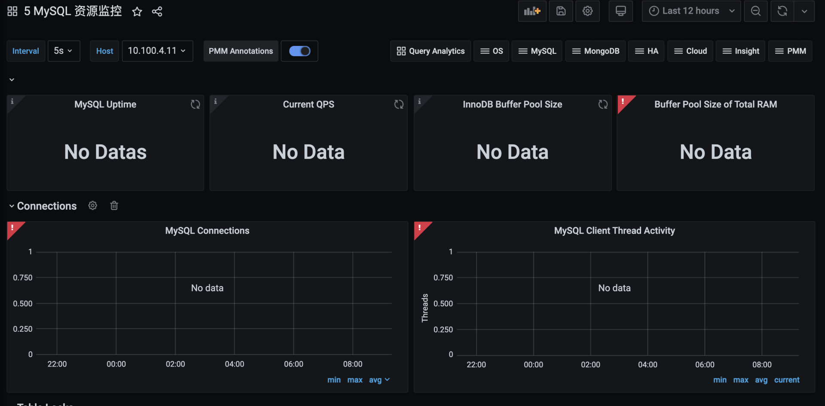Open the Last 12 hours time picker
The width and height of the screenshot is (825, 406).
(691, 11)
